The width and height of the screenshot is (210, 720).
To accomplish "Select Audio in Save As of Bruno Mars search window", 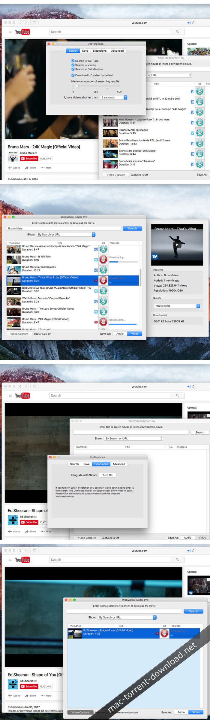I will [x=120, y=333].
